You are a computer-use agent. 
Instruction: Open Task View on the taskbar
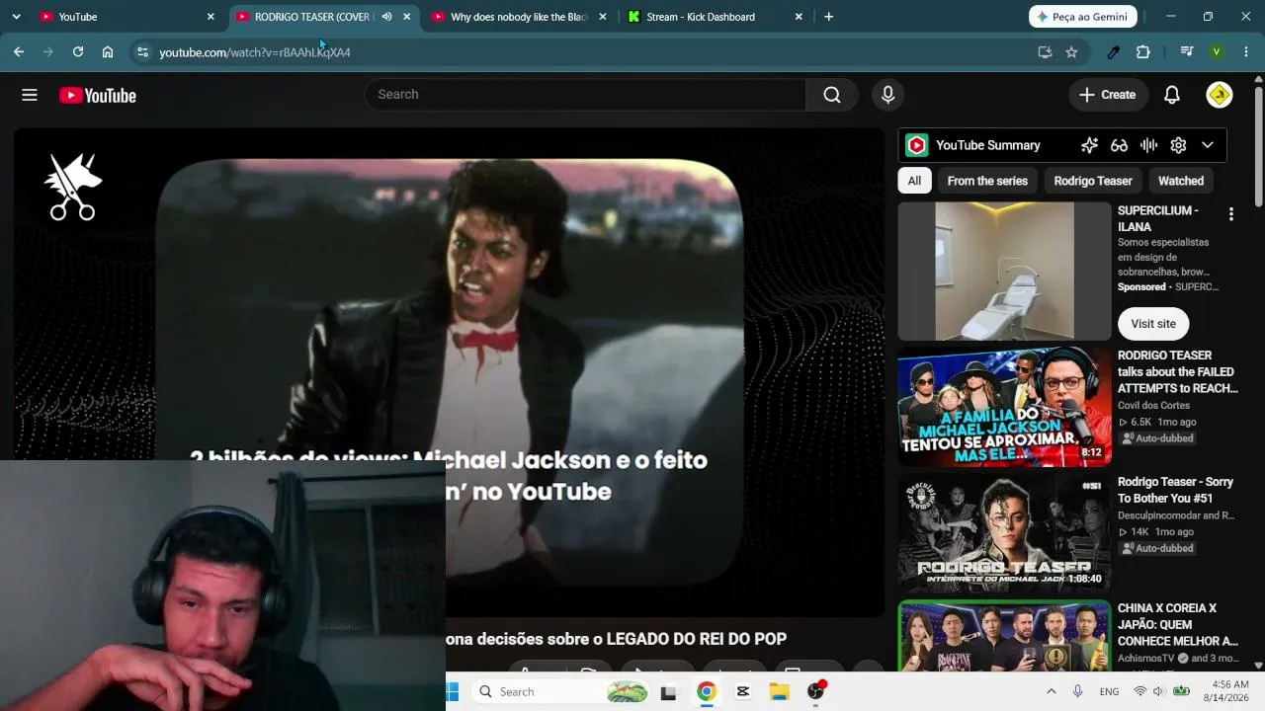668,692
